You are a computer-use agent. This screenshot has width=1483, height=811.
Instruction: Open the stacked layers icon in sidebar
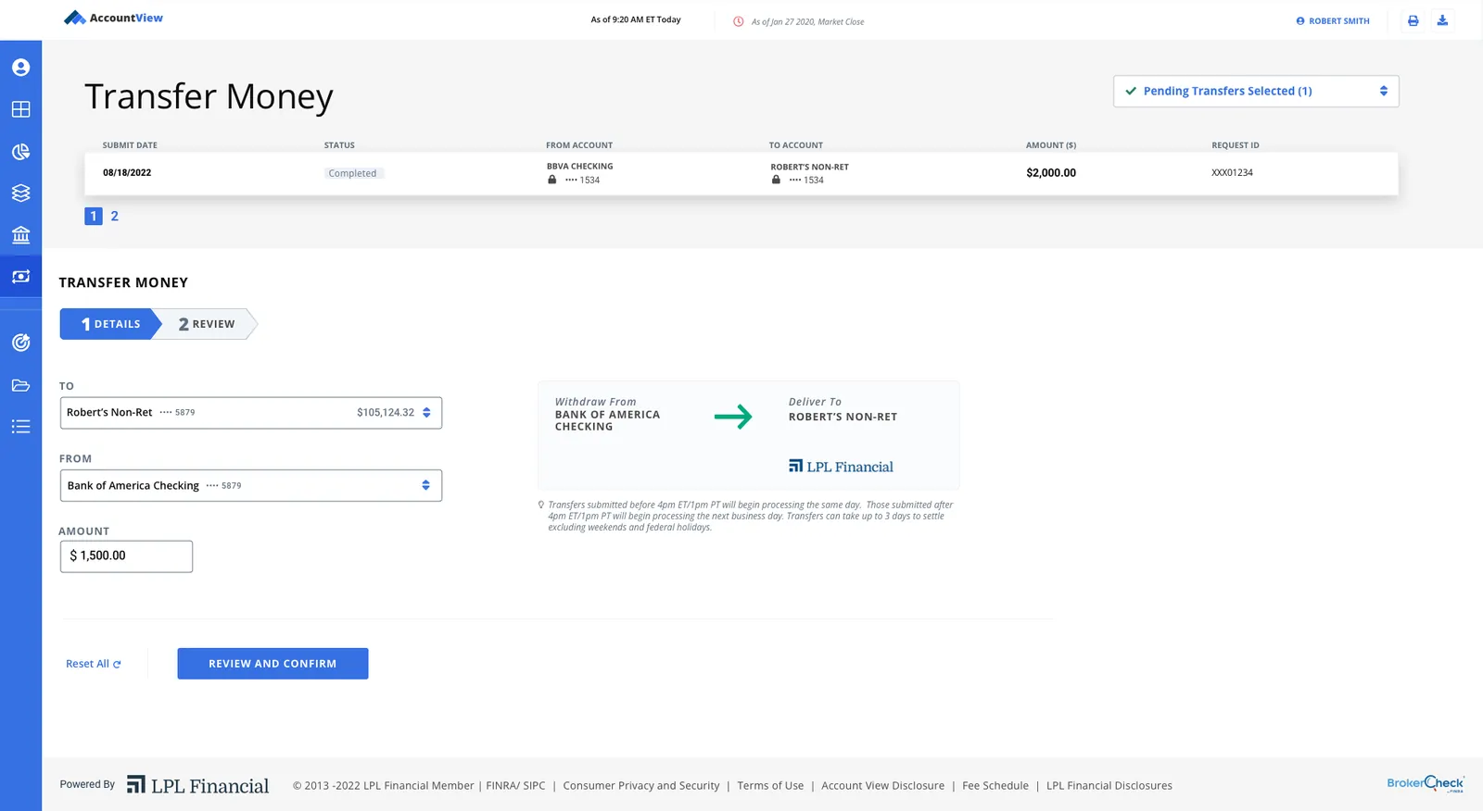click(x=20, y=193)
